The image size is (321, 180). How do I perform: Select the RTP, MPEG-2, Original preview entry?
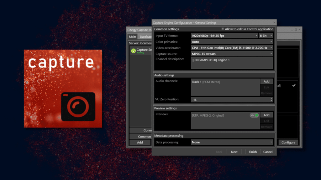[208, 116]
